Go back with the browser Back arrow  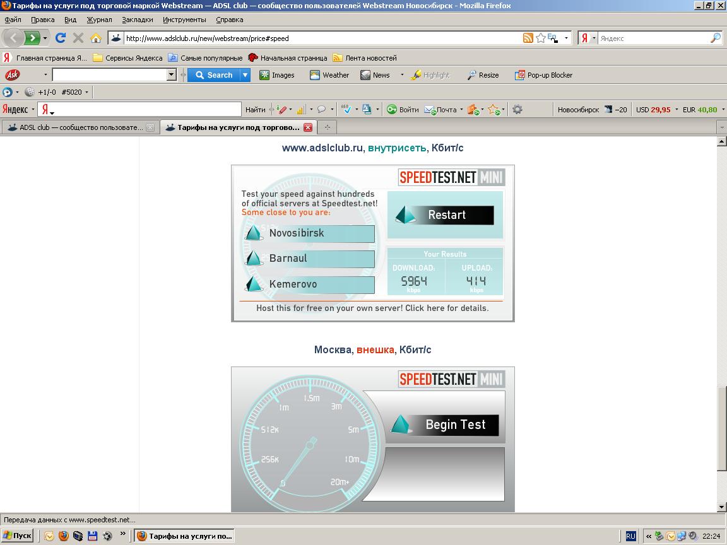[13, 38]
